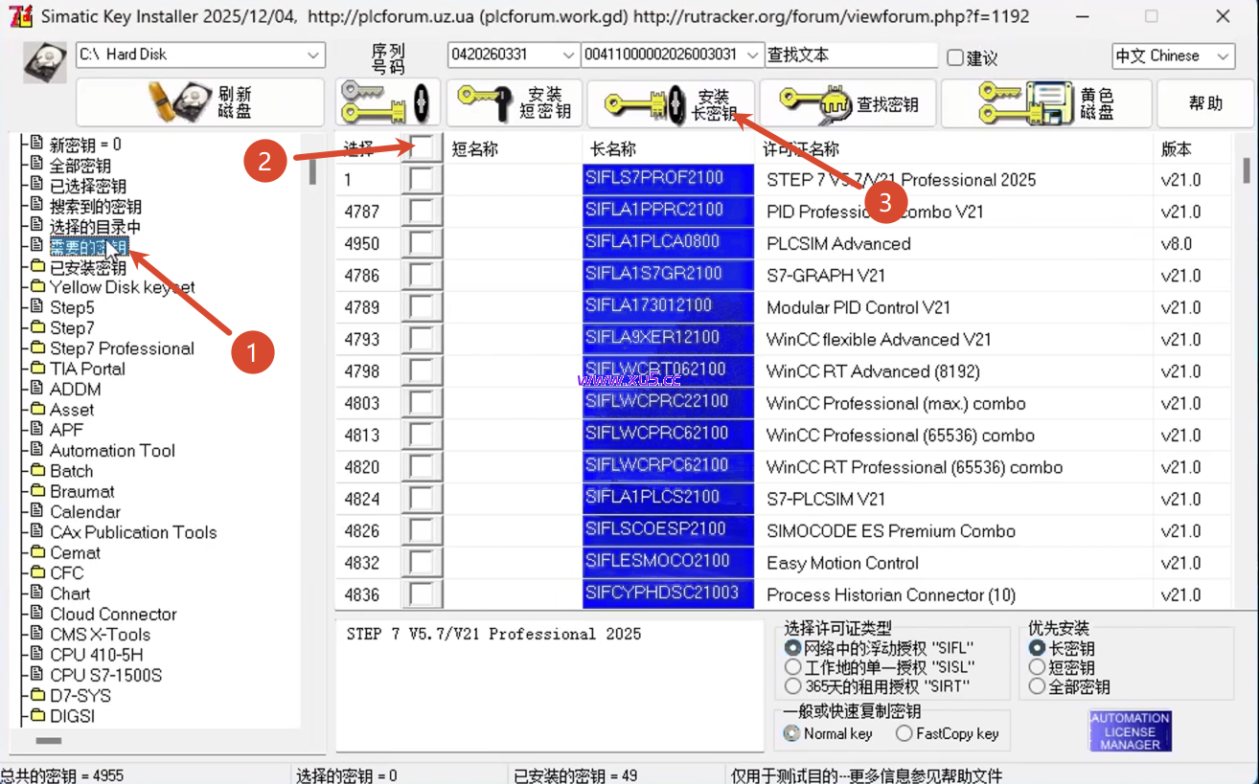Open the 0420260331 serial number dropdown

570,55
